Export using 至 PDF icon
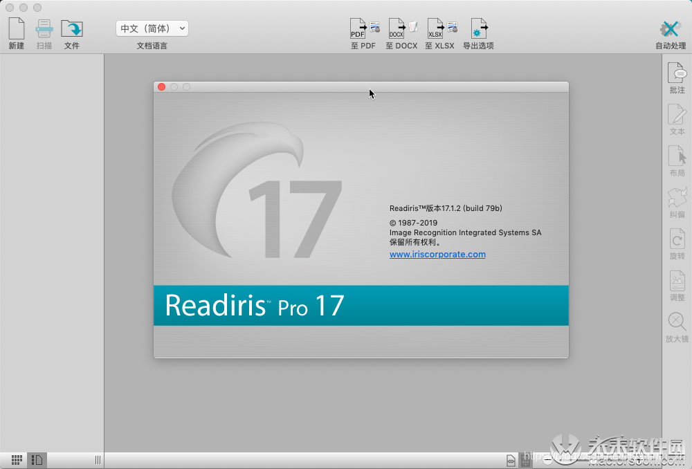 coord(363,34)
